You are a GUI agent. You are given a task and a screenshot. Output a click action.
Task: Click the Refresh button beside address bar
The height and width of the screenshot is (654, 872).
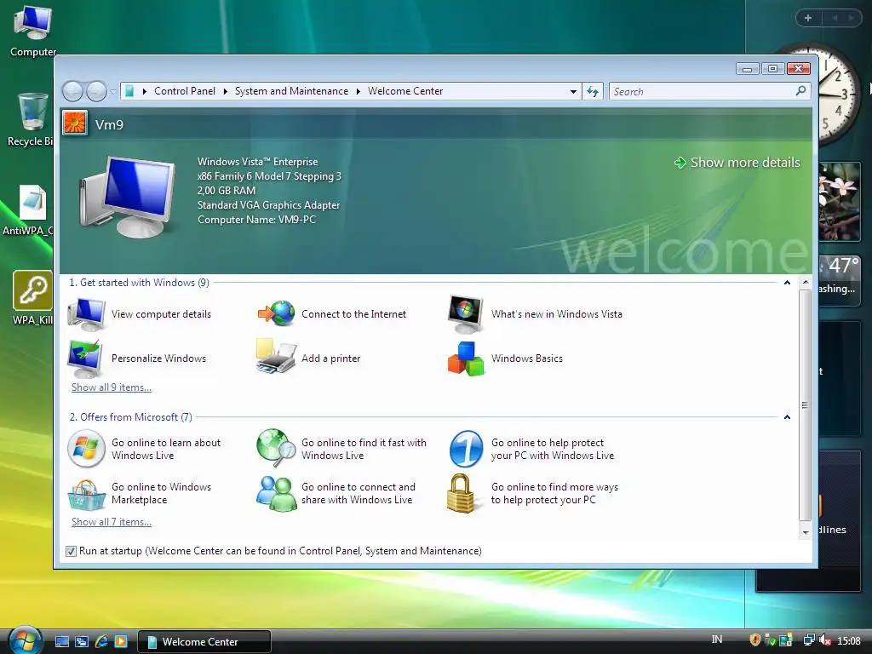click(x=593, y=91)
